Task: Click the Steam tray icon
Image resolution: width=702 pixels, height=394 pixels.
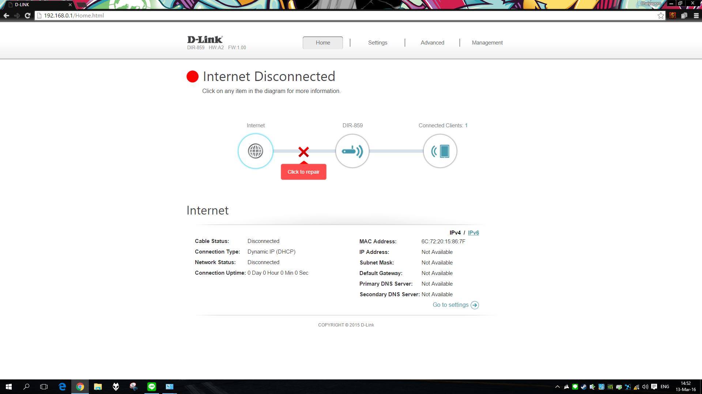Action: [x=584, y=387]
